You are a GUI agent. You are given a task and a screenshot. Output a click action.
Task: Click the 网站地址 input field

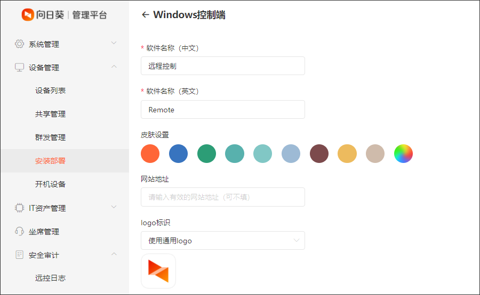point(223,197)
